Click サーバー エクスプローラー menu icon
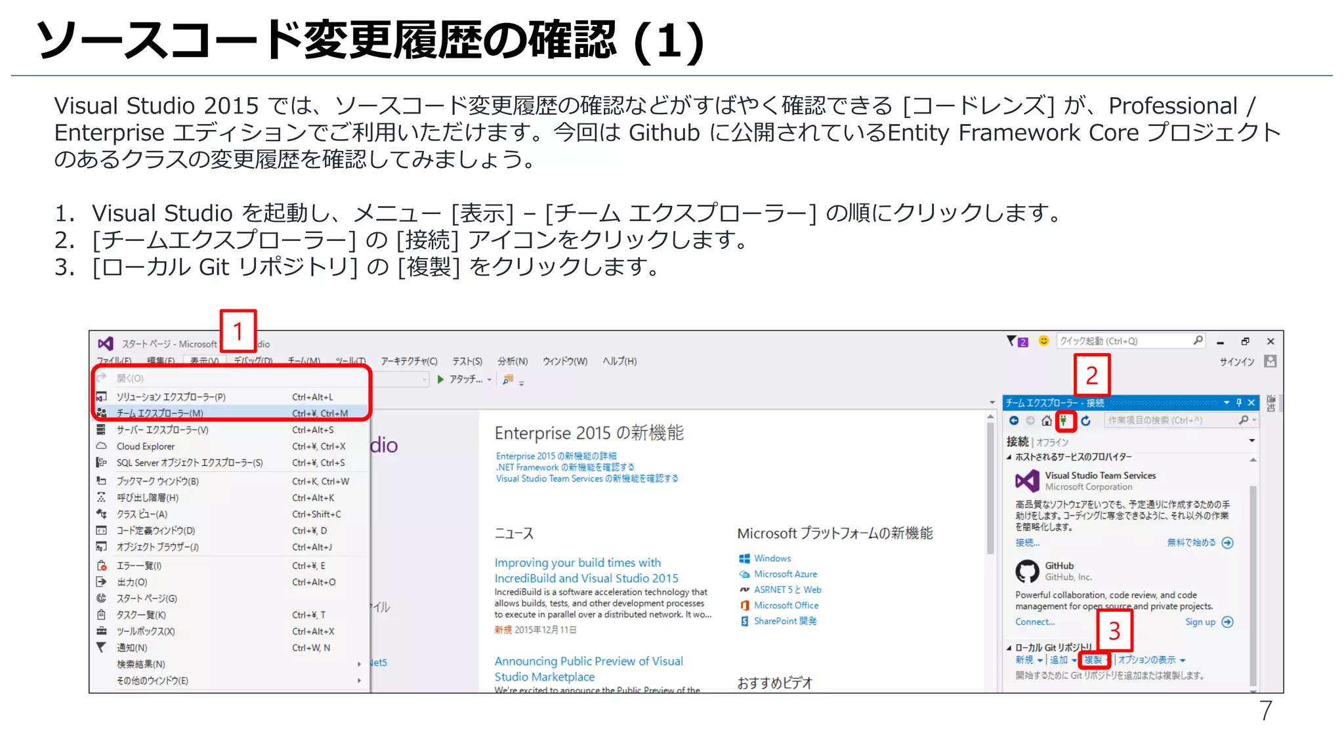The width and height of the screenshot is (1344, 756). tap(101, 430)
